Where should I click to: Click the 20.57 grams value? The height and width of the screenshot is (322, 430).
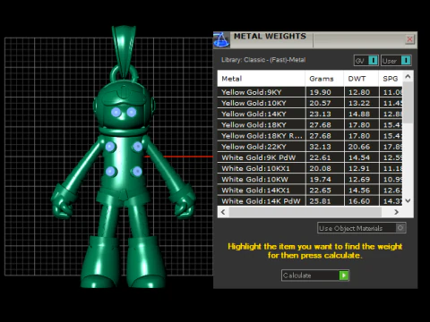coord(320,103)
